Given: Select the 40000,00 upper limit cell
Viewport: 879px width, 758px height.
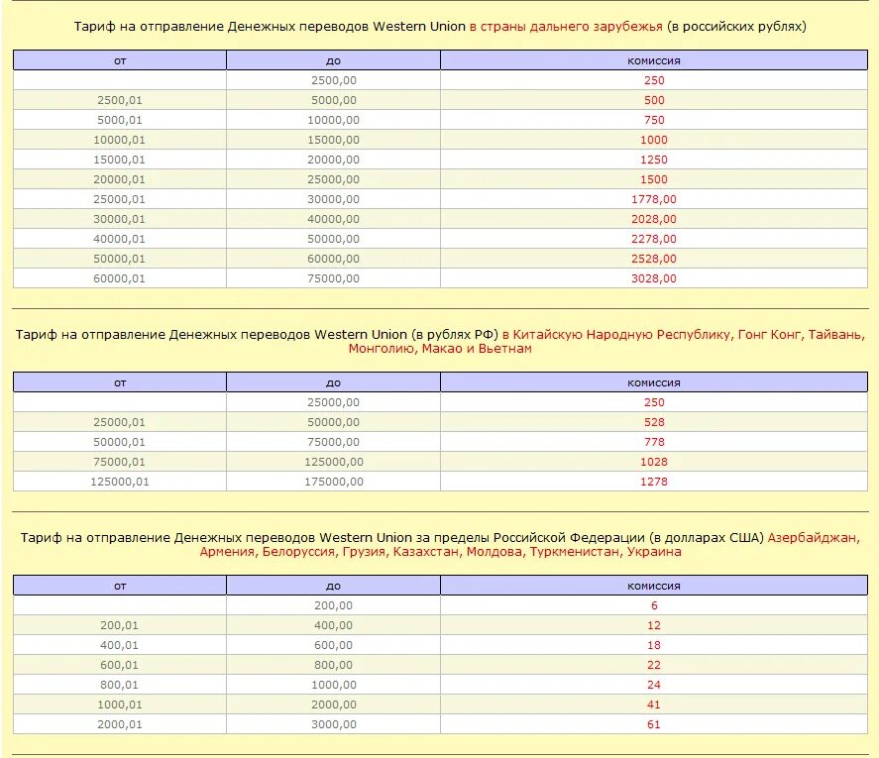Looking at the screenshot, I should point(334,219).
